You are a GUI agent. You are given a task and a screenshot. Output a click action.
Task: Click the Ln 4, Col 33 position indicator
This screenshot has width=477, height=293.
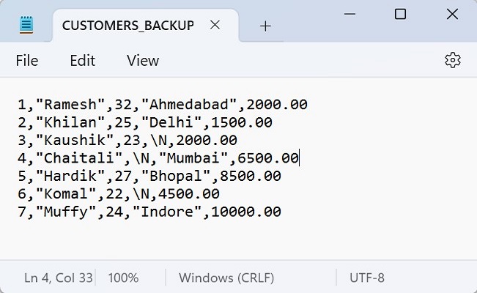pos(59,278)
